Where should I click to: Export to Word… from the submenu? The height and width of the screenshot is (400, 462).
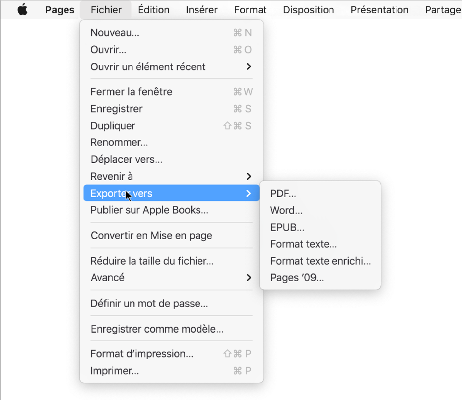(320, 210)
